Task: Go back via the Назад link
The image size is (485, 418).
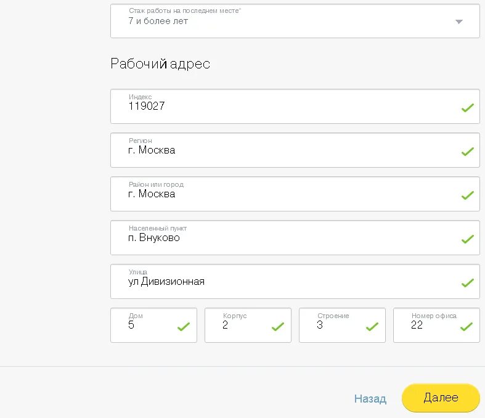Action: coord(370,399)
